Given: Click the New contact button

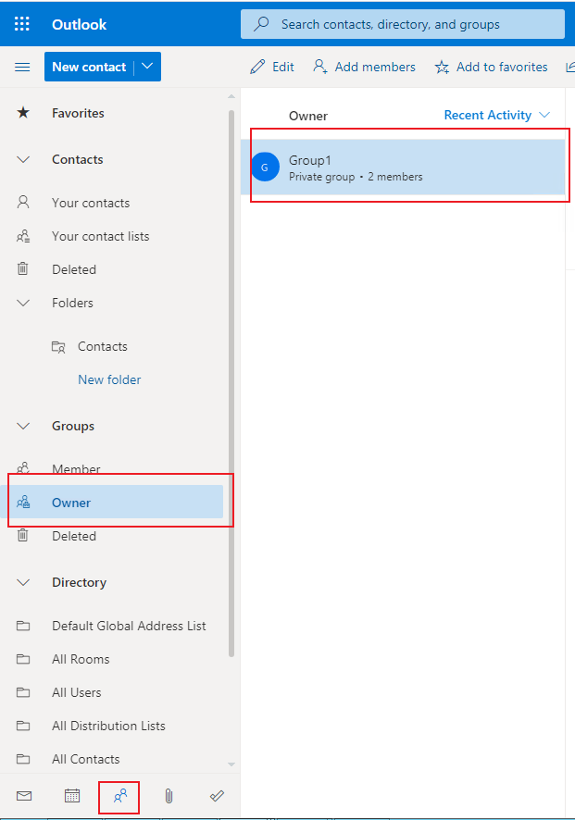Looking at the screenshot, I should tap(89, 67).
